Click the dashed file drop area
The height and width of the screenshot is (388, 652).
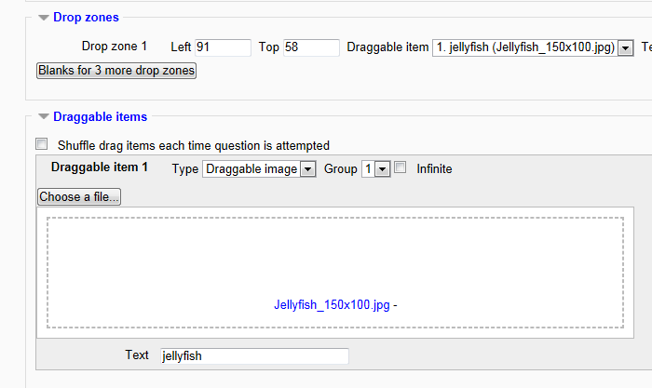(335, 273)
